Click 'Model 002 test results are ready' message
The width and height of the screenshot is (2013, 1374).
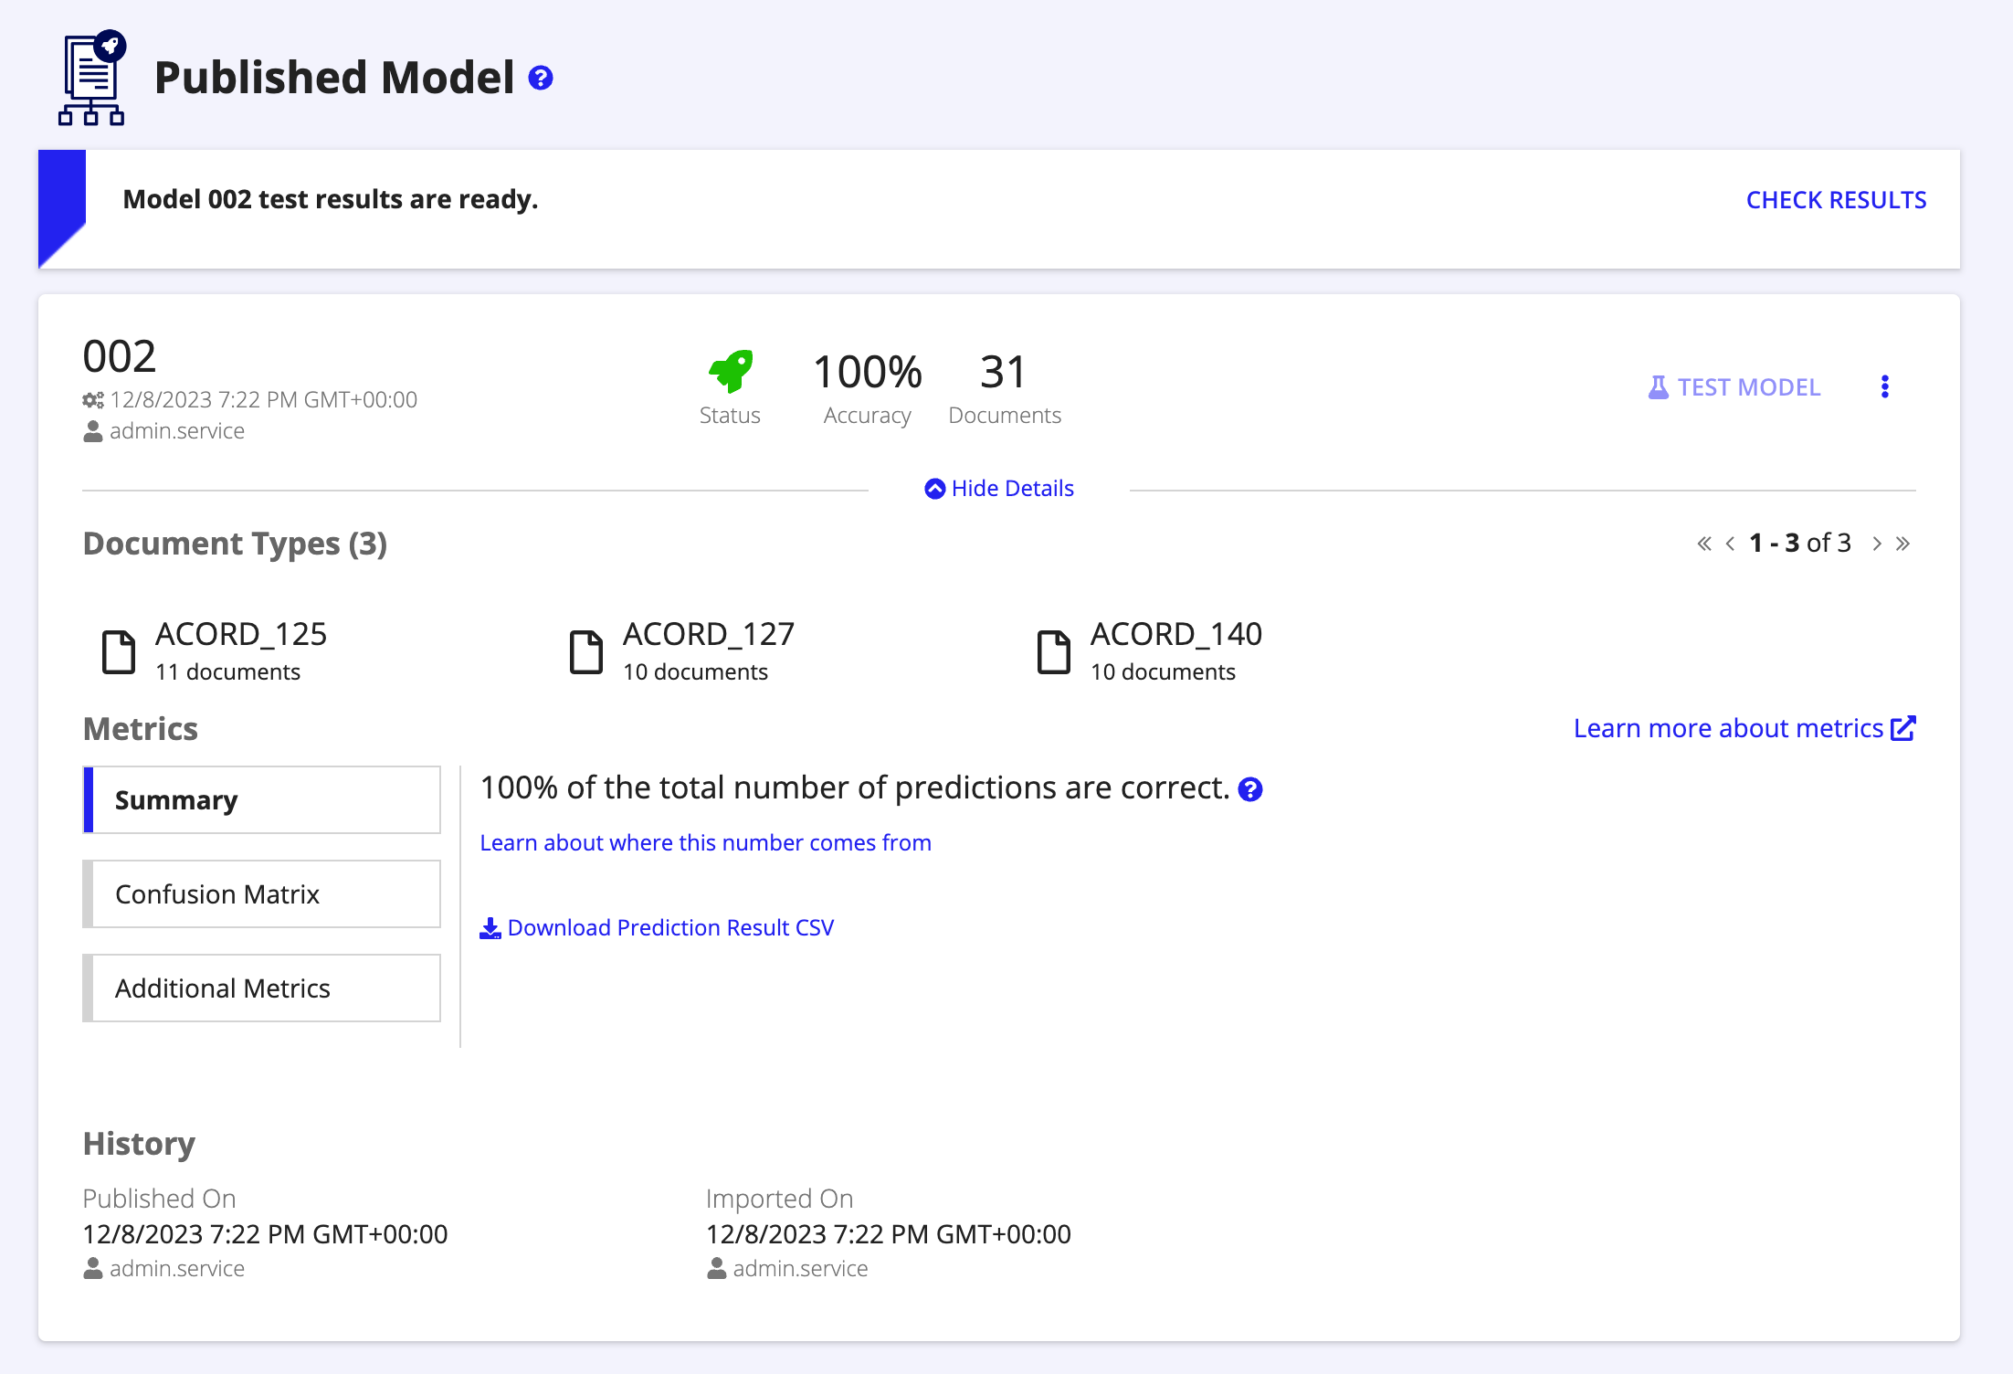[x=331, y=199]
